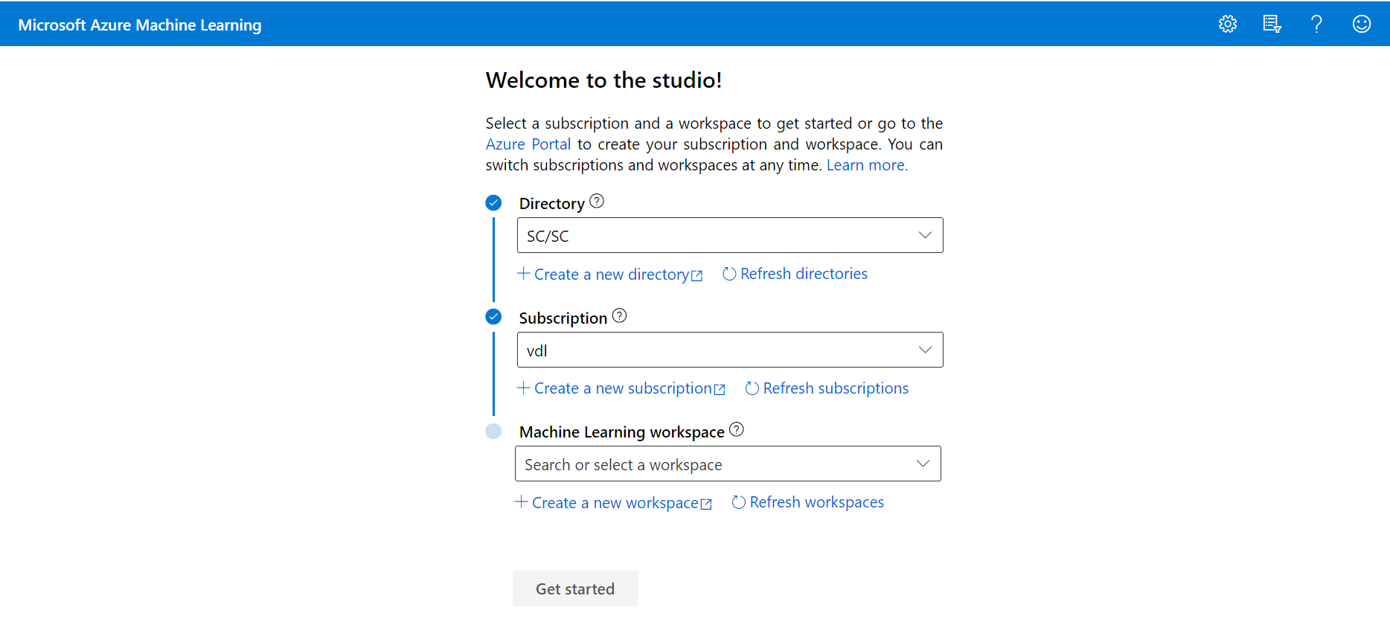Click Refresh directories
Screen dimensions: 1390x625
(x=795, y=274)
